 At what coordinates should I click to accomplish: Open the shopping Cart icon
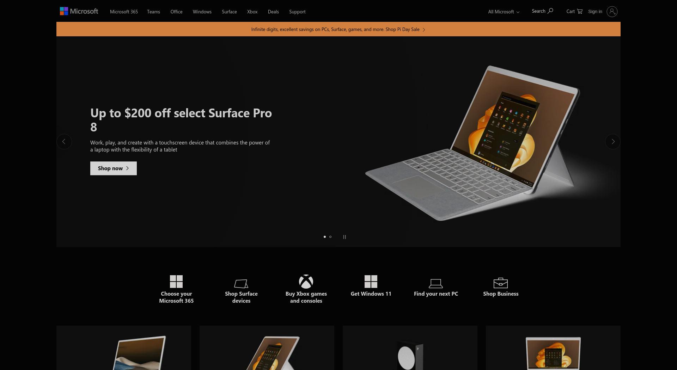[580, 11]
